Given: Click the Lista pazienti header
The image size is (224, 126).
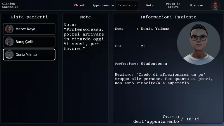Looking at the screenshot, I should [x=29, y=17].
